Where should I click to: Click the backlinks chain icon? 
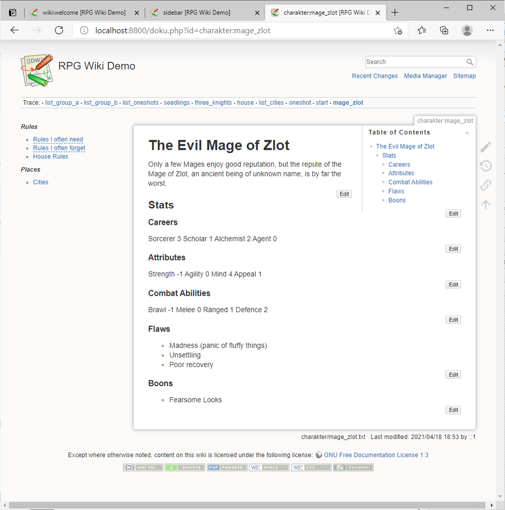pos(485,185)
